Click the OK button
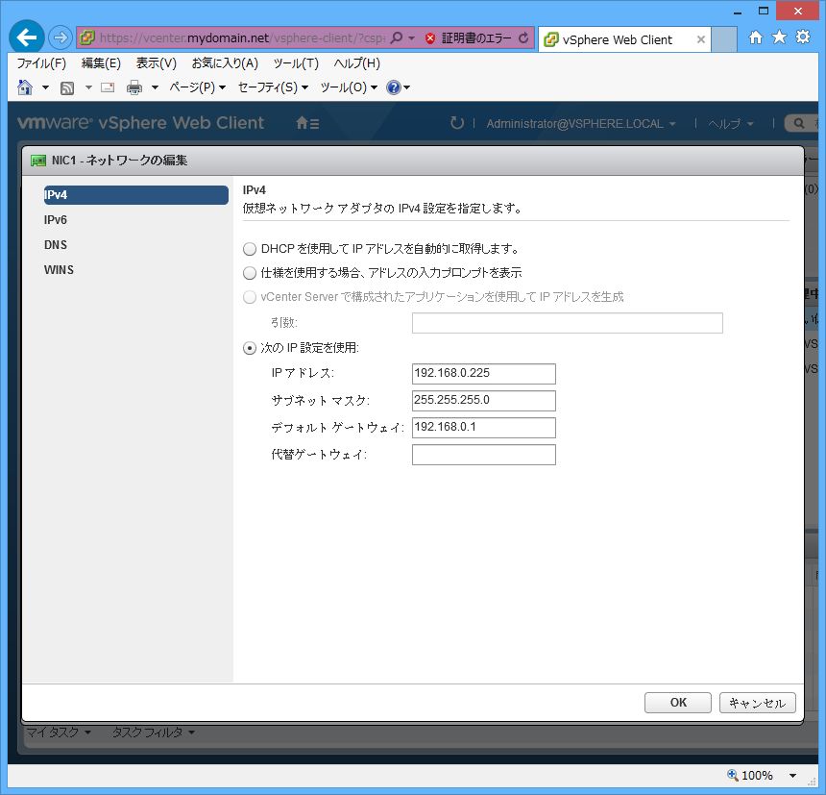The width and height of the screenshot is (826, 795). pos(678,703)
